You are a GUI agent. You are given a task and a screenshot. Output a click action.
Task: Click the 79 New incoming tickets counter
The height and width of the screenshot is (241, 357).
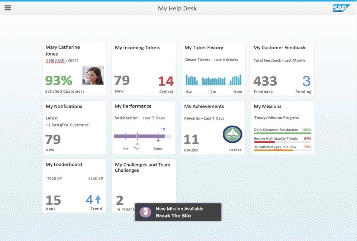click(x=122, y=80)
